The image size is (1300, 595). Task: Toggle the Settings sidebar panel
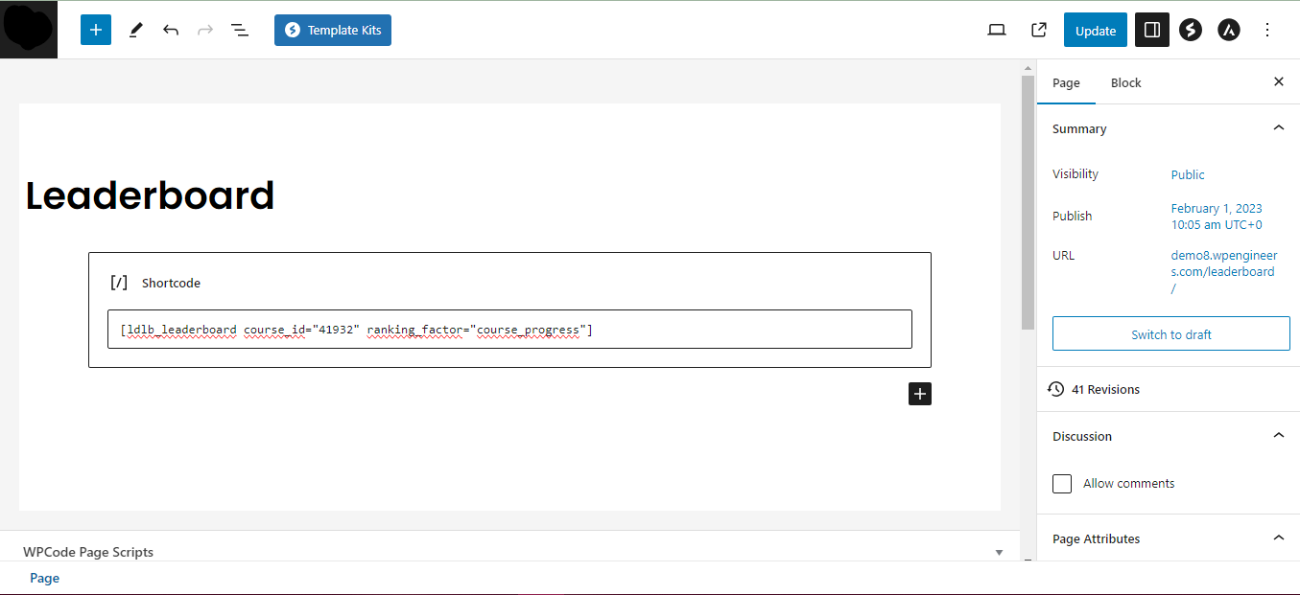(1152, 30)
